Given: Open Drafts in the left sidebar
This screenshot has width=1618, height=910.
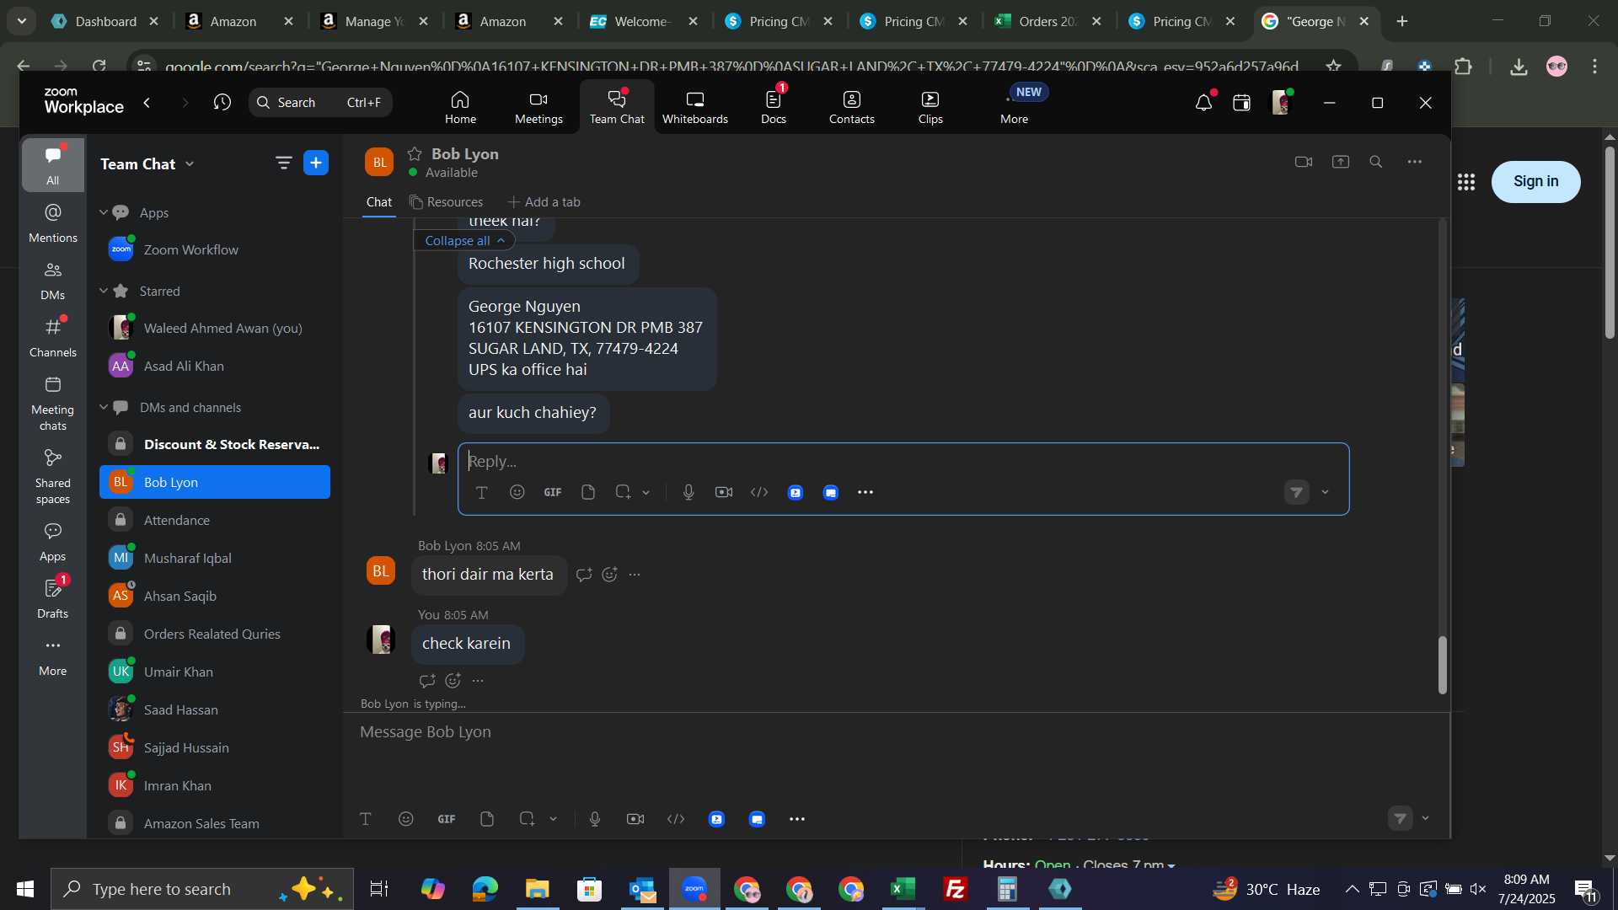Looking at the screenshot, I should click(x=53, y=599).
